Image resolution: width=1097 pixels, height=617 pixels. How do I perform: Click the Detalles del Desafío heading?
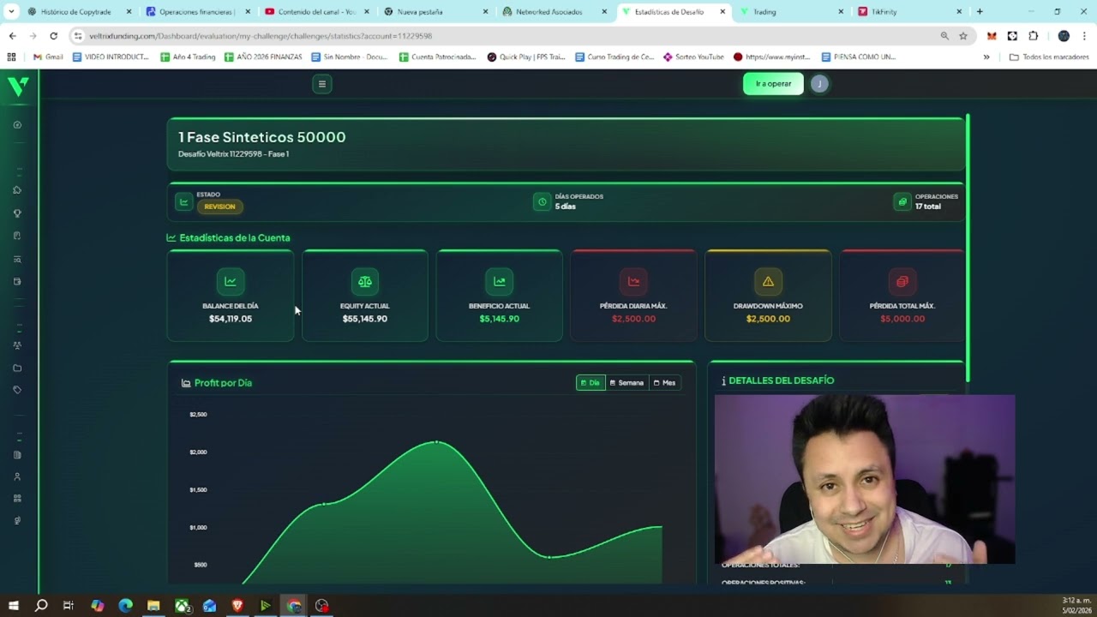pyautogui.click(x=781, y=380)
